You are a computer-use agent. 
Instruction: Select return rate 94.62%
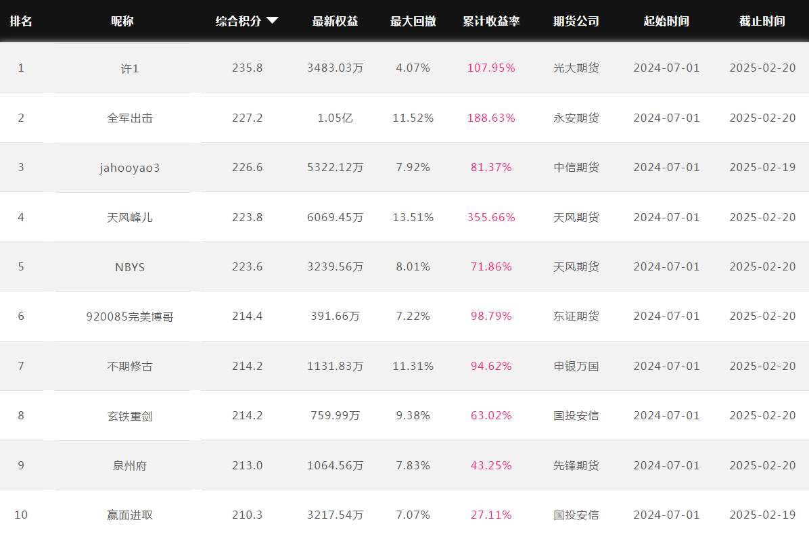[x=491, y=367]
